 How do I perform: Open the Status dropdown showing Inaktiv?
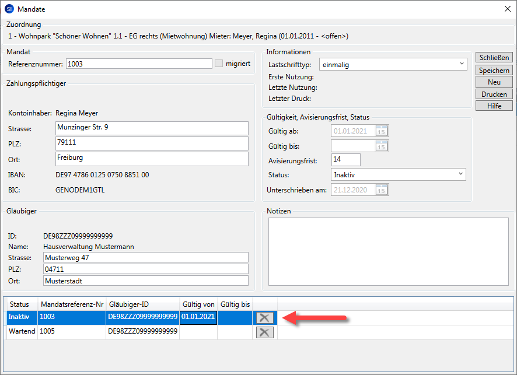tap(461, 174)
